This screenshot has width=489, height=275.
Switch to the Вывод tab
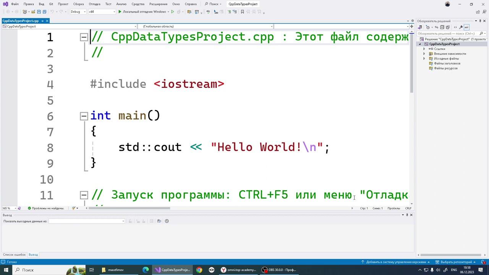point(33,255)
